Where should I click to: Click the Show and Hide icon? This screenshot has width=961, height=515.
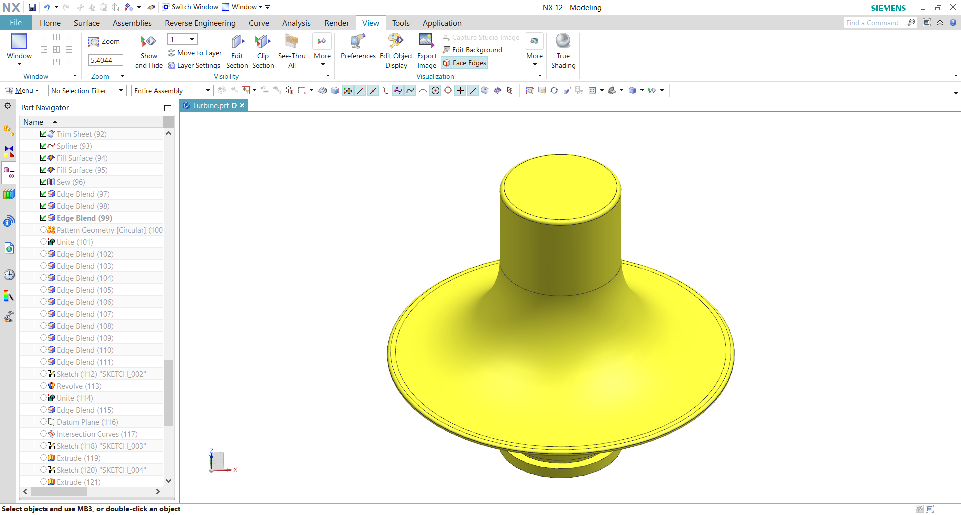click(x=148, y=42)
